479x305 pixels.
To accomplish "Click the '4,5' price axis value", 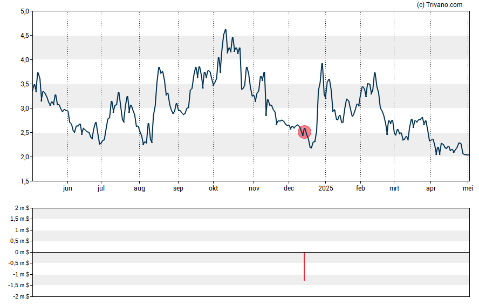I will [25, 36].
